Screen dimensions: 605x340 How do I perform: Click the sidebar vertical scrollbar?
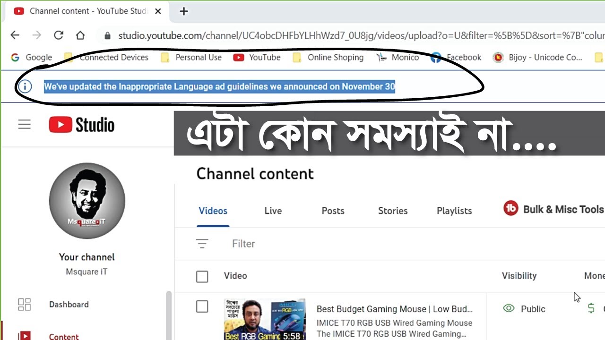168,315
